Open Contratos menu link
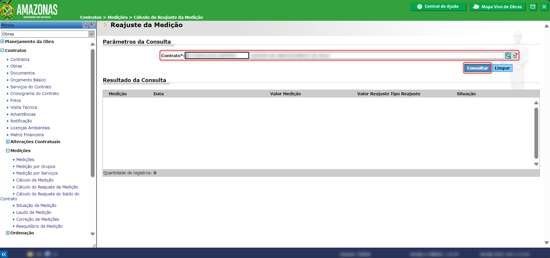 pyautogui.click(x=20, y=59)
